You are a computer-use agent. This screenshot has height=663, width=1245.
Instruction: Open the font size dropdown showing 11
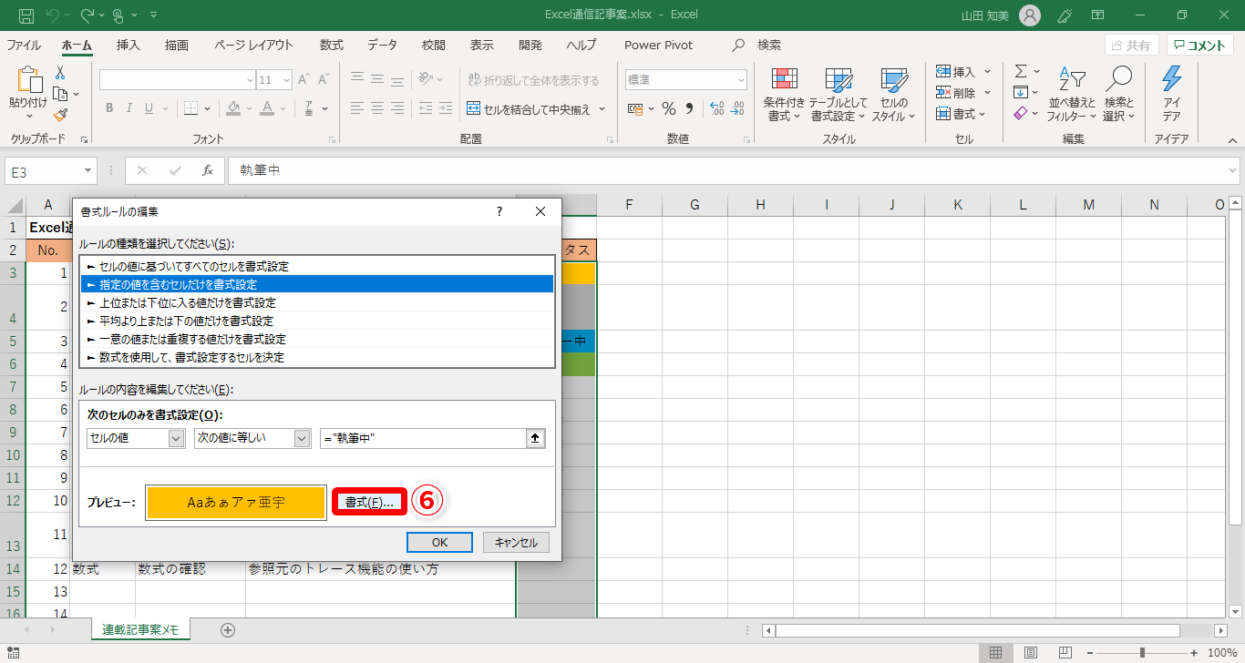[x=287, y=80]
